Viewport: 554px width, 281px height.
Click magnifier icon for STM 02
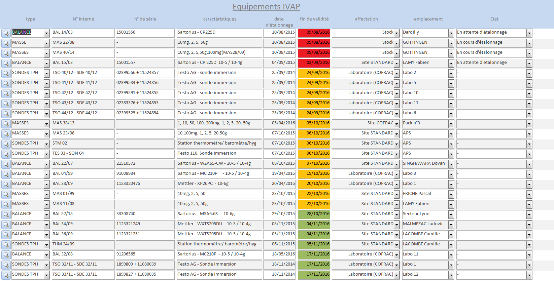[6, 144]
